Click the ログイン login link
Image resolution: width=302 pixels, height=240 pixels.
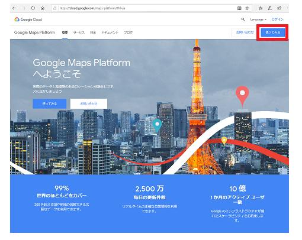(x=277, y=19)
